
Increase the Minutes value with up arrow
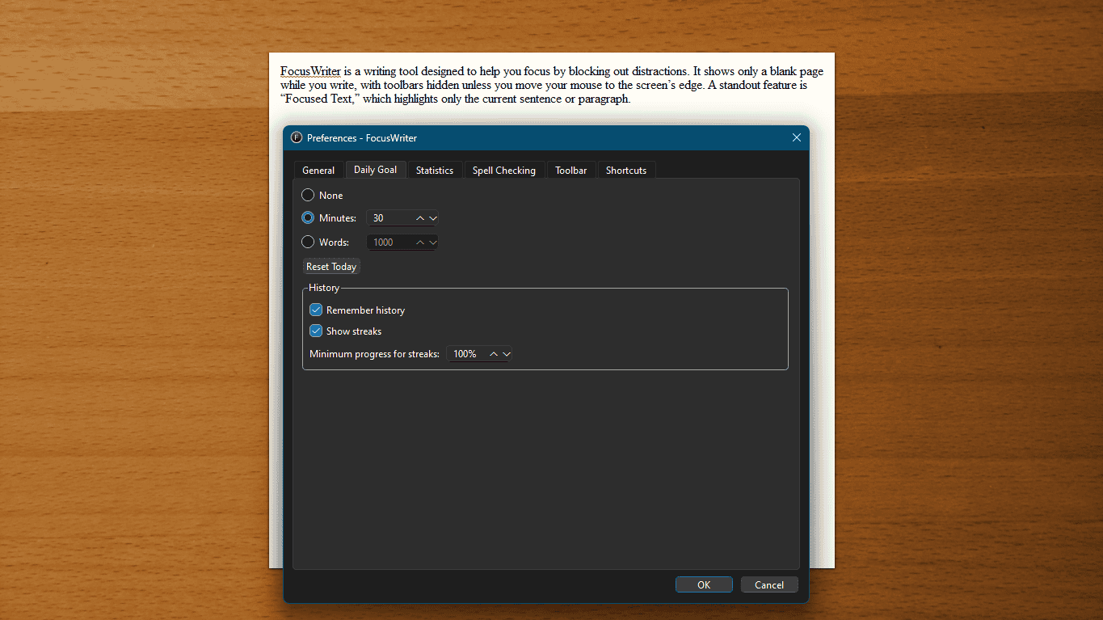coord(420,218)
